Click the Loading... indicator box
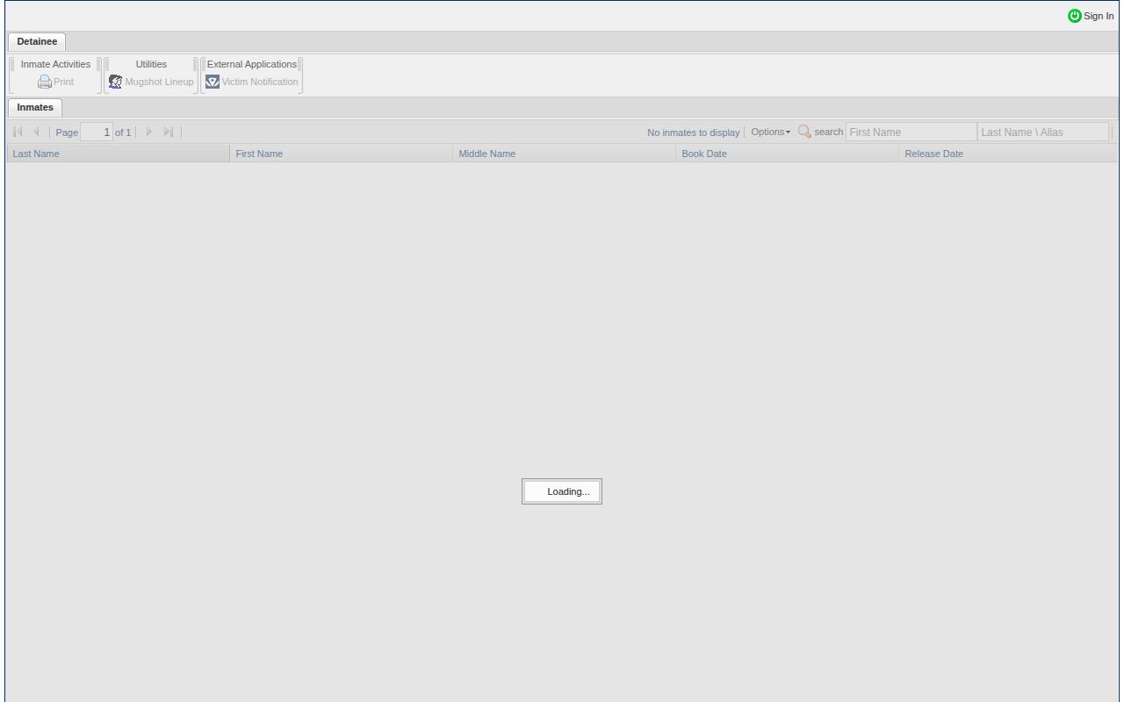 pyautogui.click(x=562, y=491)
